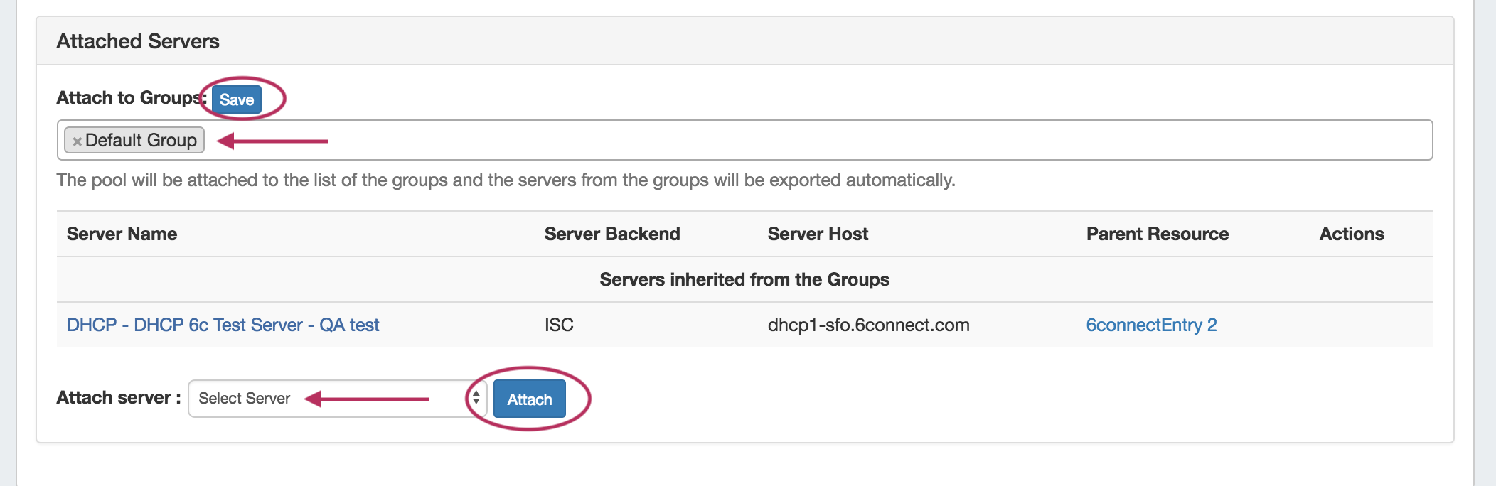Click the Server Name column header

pyautogui.click(x=122, y=234)
